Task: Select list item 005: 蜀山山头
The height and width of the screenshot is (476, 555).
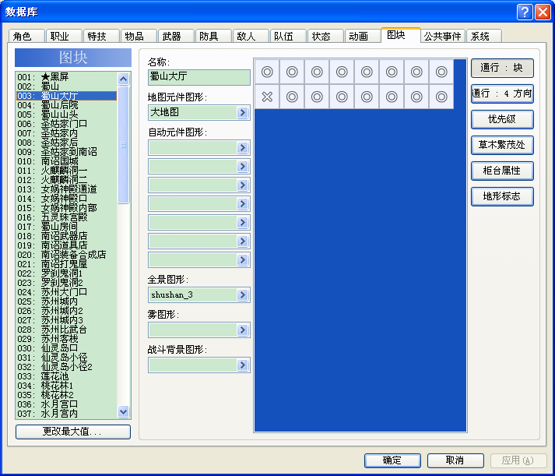Action: (66, 115)
